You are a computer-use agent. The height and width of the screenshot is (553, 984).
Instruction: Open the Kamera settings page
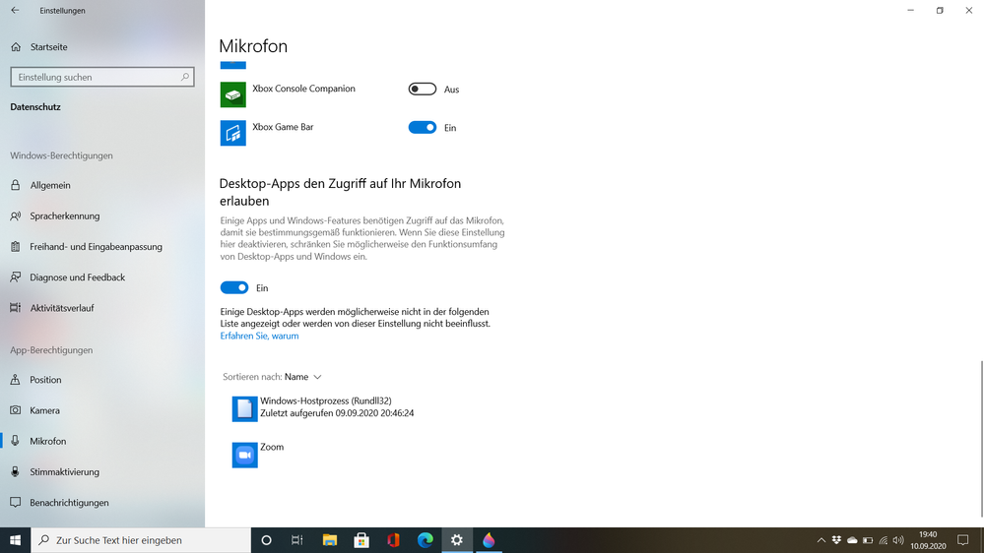tap(44, 410)
